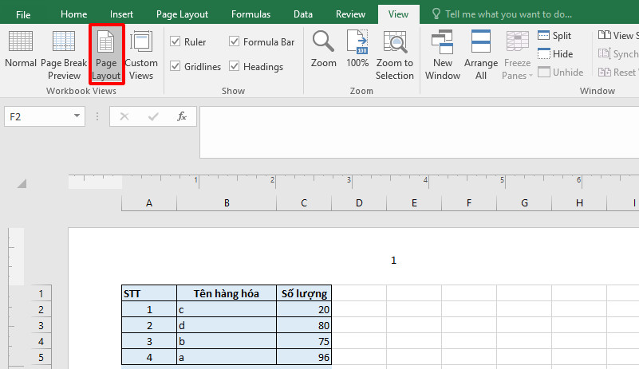
Task: Reset zoom to 100%
Action: point(357,49)
